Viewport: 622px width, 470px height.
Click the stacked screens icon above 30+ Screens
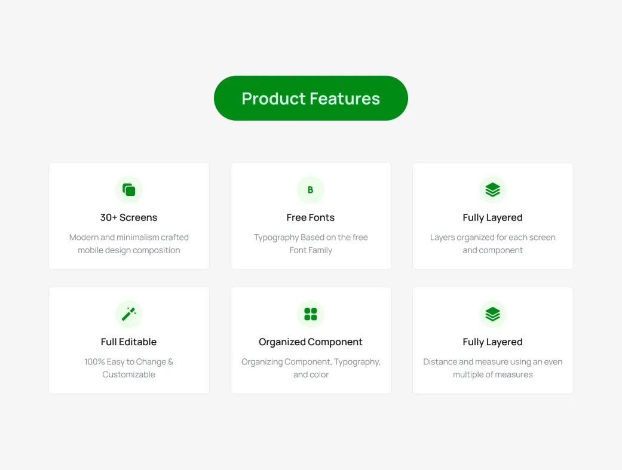[129, 190]
